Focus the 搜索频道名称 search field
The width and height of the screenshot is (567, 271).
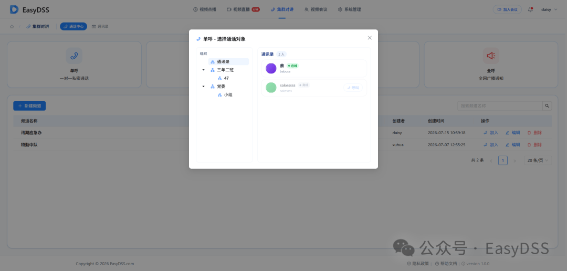click(x=500, y=106)
